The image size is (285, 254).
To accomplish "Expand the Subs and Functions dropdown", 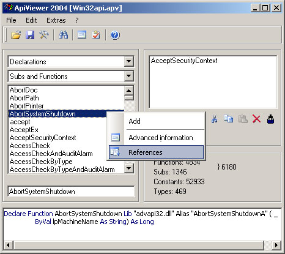I will tap(128, 76).
